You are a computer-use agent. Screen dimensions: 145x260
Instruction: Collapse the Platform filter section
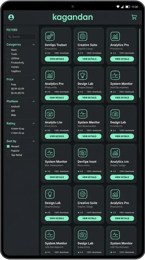point(34,101)
